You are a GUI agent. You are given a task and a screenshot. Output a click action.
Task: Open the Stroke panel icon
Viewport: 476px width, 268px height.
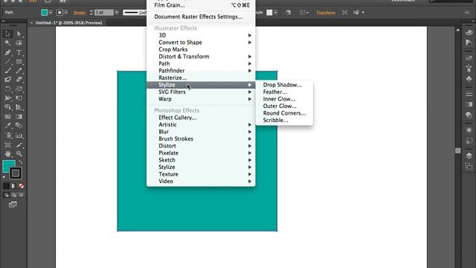pyautogui.click(x=469, y=94)
